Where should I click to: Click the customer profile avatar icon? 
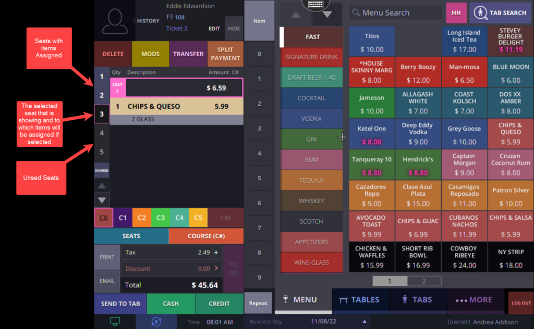point(115,21)
